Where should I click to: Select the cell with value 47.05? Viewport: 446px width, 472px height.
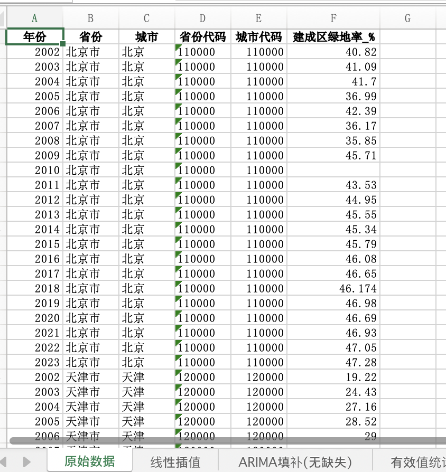coord(333,347)
